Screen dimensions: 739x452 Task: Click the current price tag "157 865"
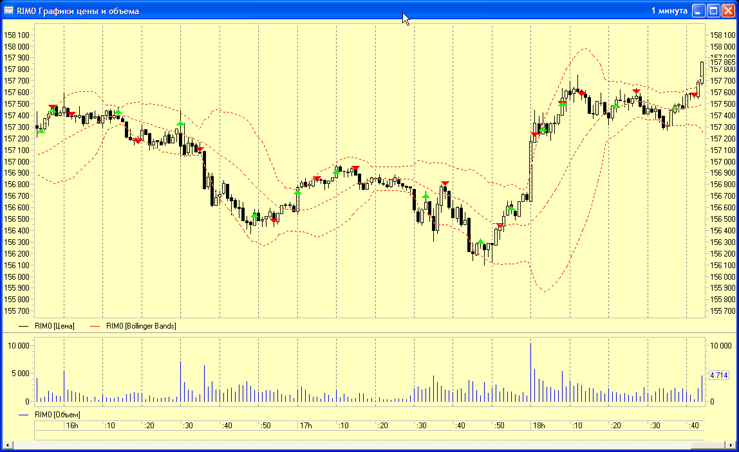[722, 62]
